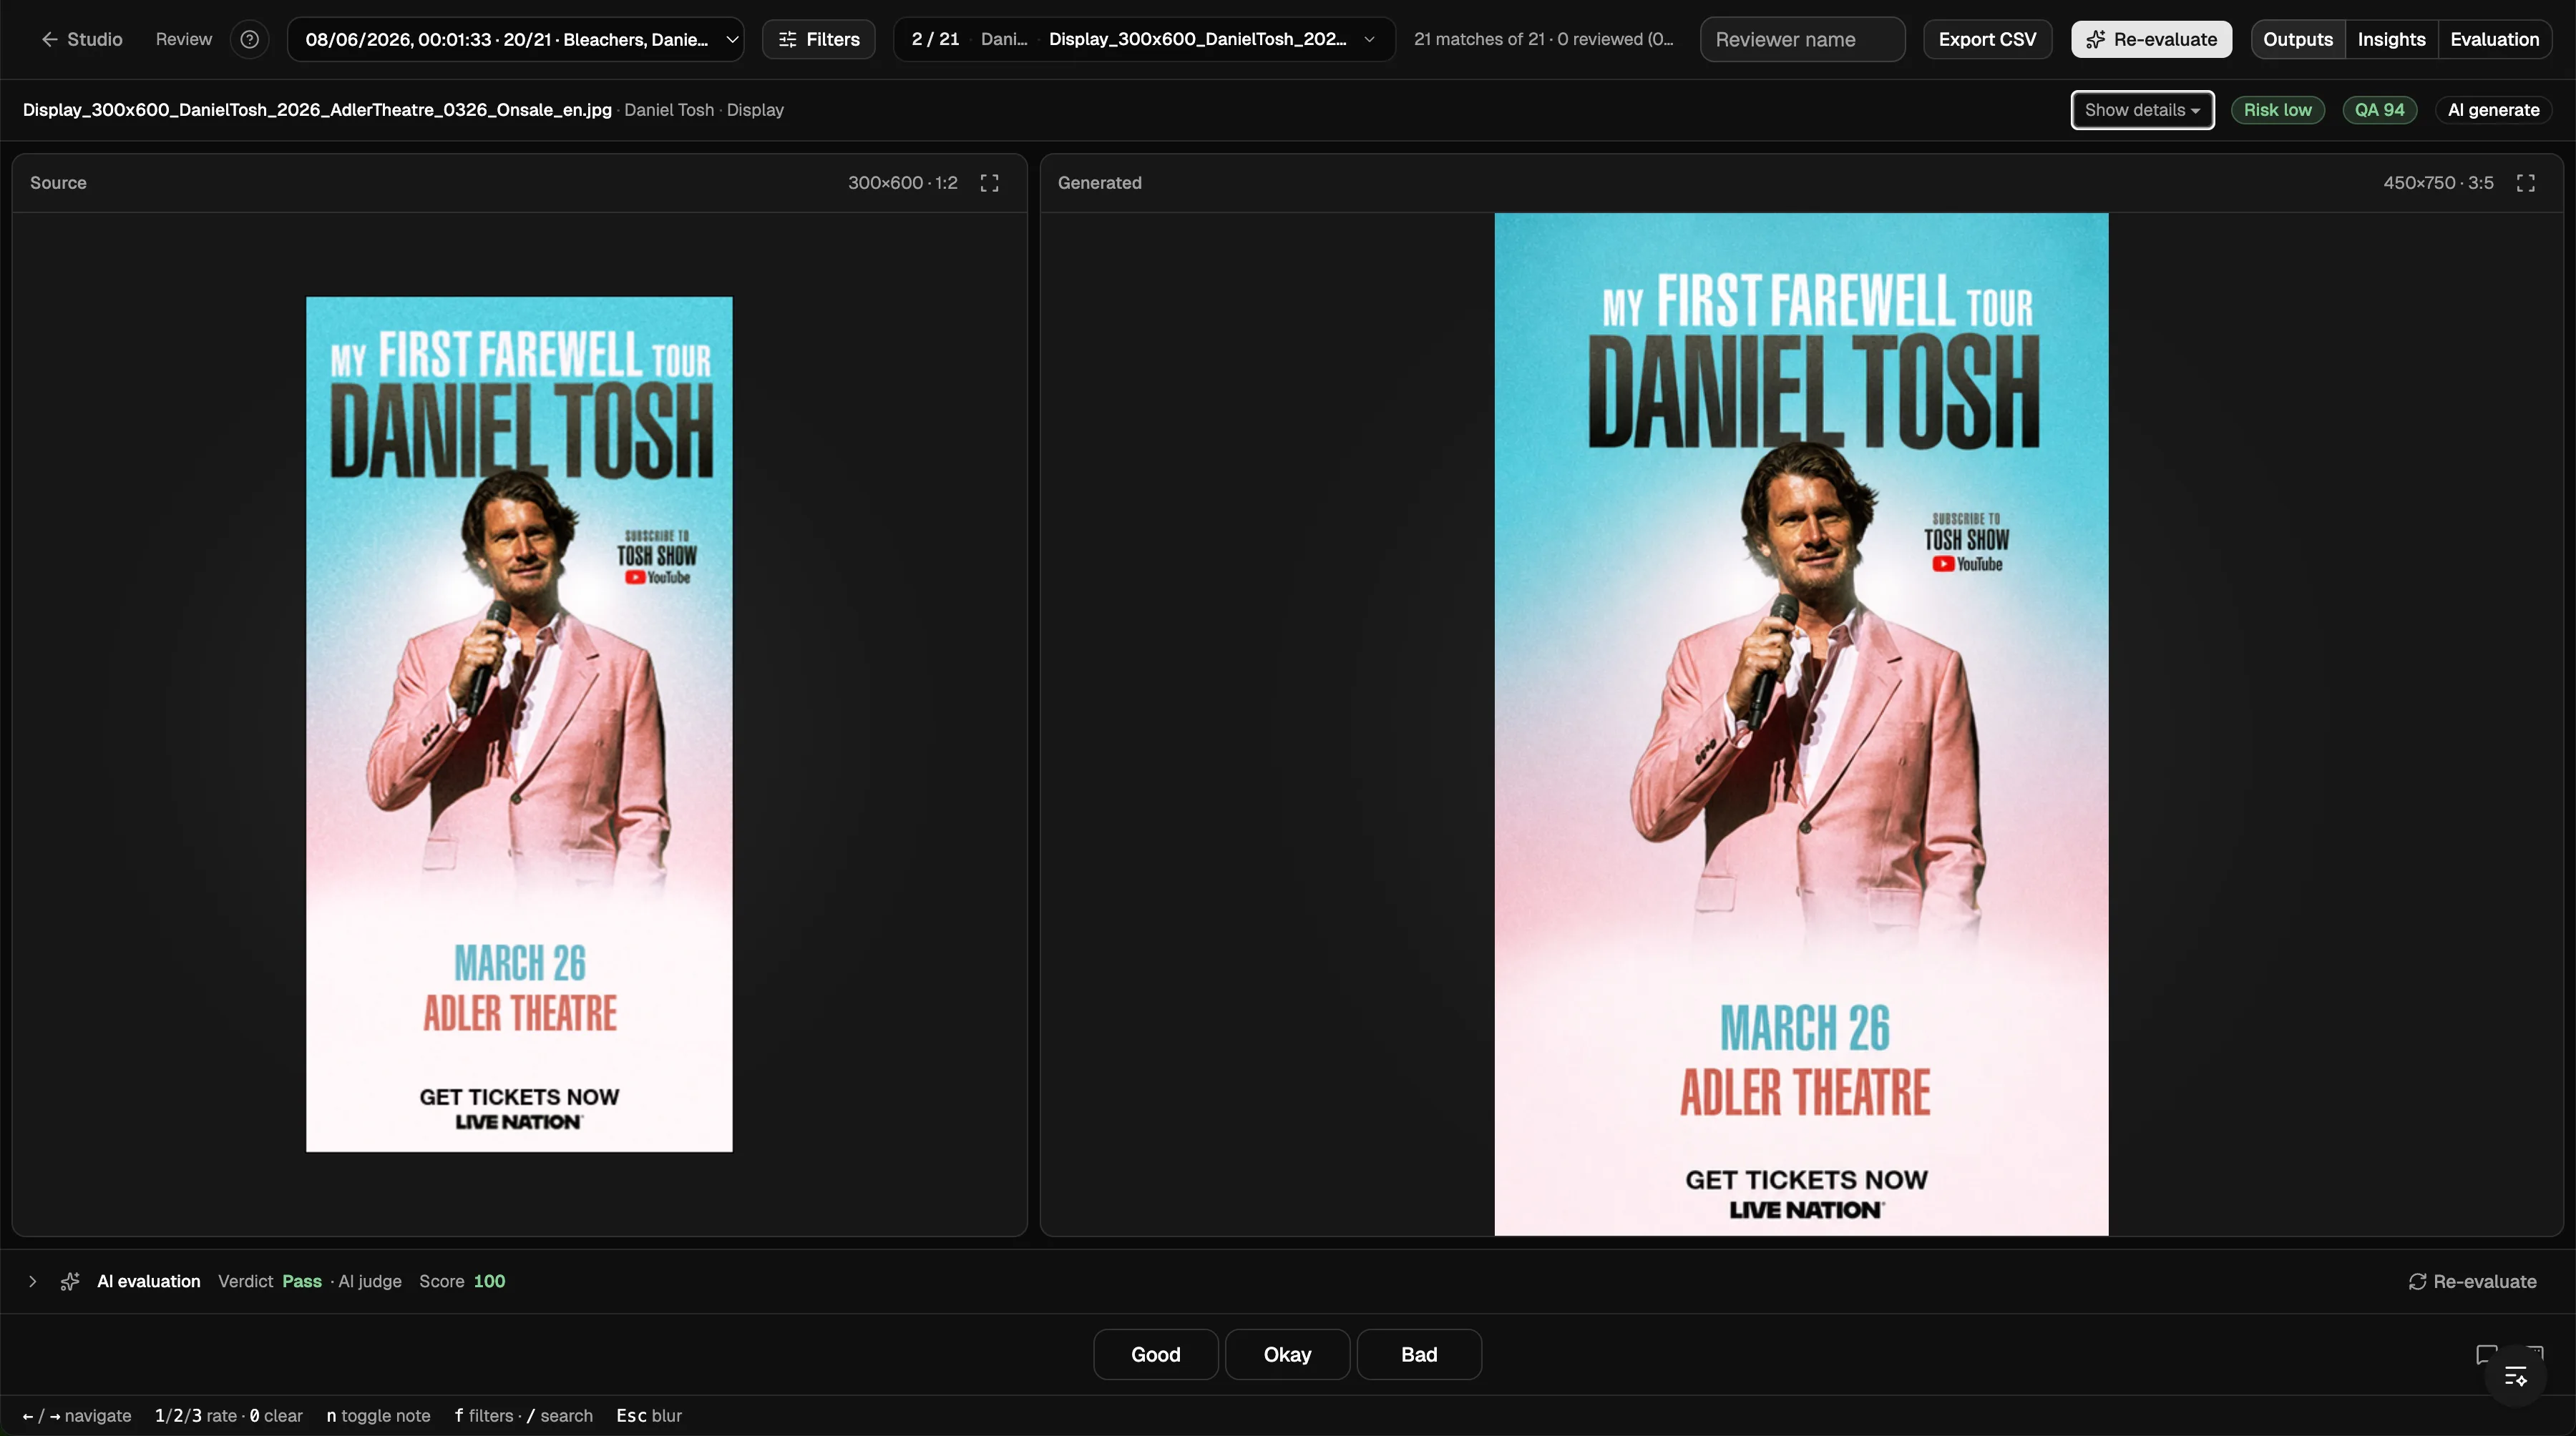The image size is (2576, 1436).
Task: Rate the output as Bad
Action: pos(1419,1354)
